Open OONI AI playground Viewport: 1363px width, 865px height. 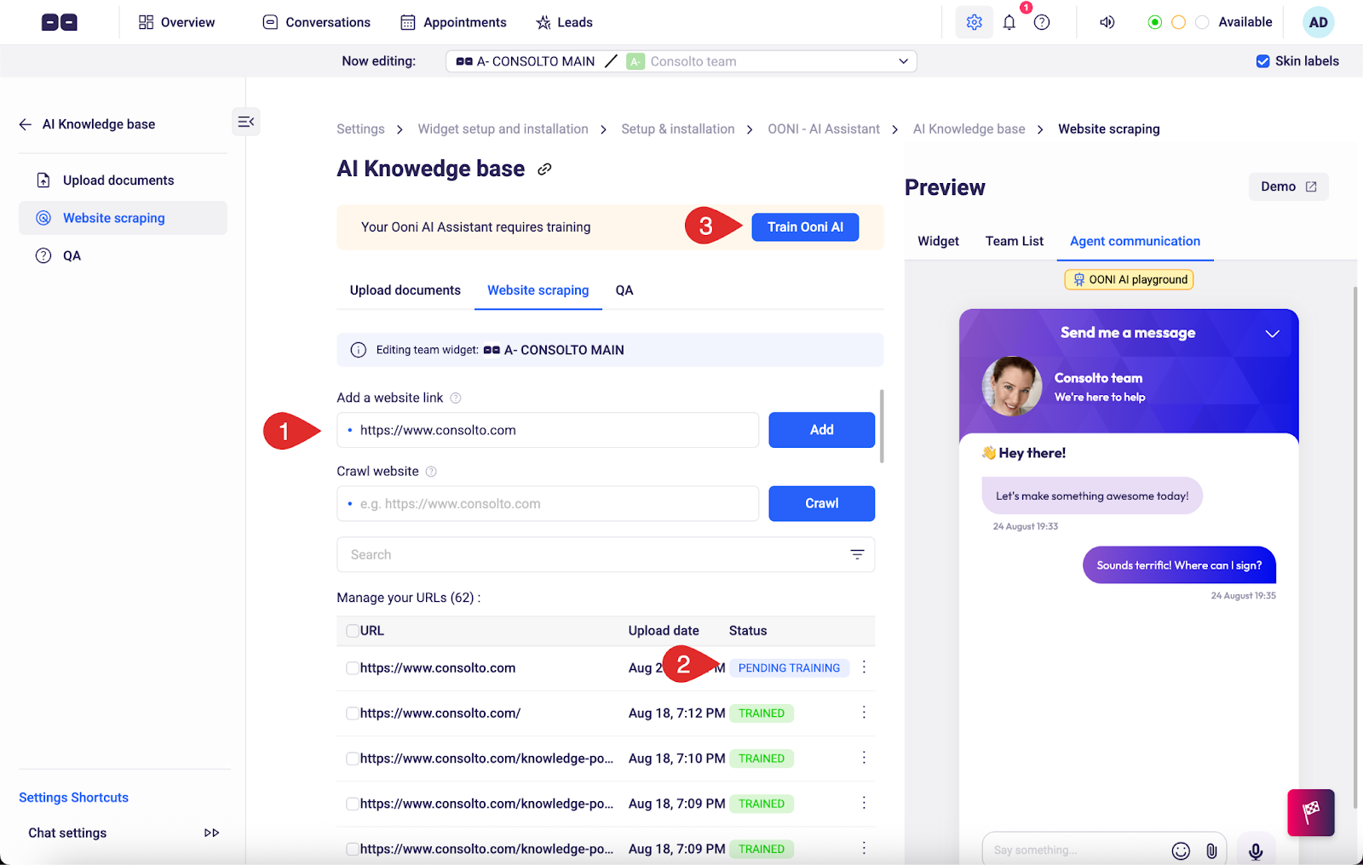[1129, 279]
